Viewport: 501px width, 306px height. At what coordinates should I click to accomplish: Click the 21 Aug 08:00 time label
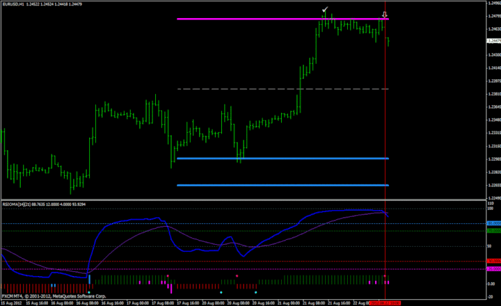(314, 303)
